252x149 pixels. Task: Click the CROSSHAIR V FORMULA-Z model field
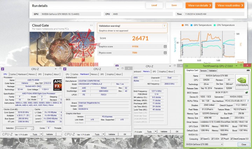(x=94, y=84)
